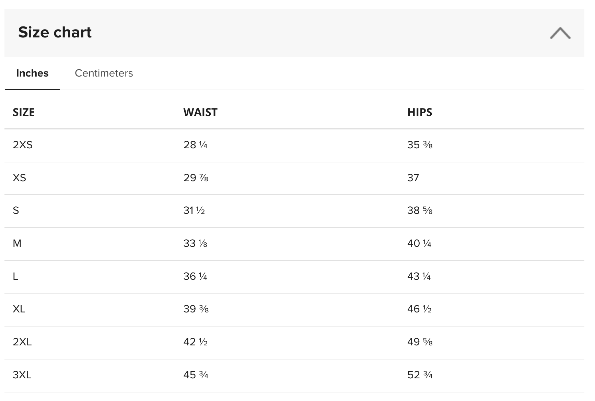The image size is (595, 401).
Task: Select the XS size row label
Action: (x=19, y=178)
